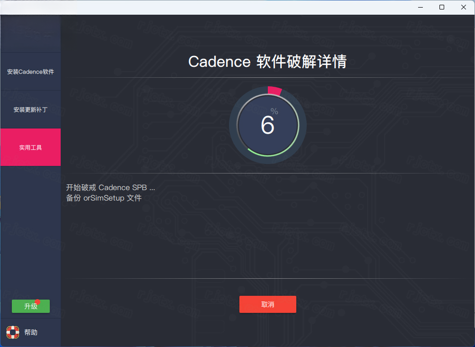
Task: Click the red notification dot on 升级
Action: tap(37, 302)
